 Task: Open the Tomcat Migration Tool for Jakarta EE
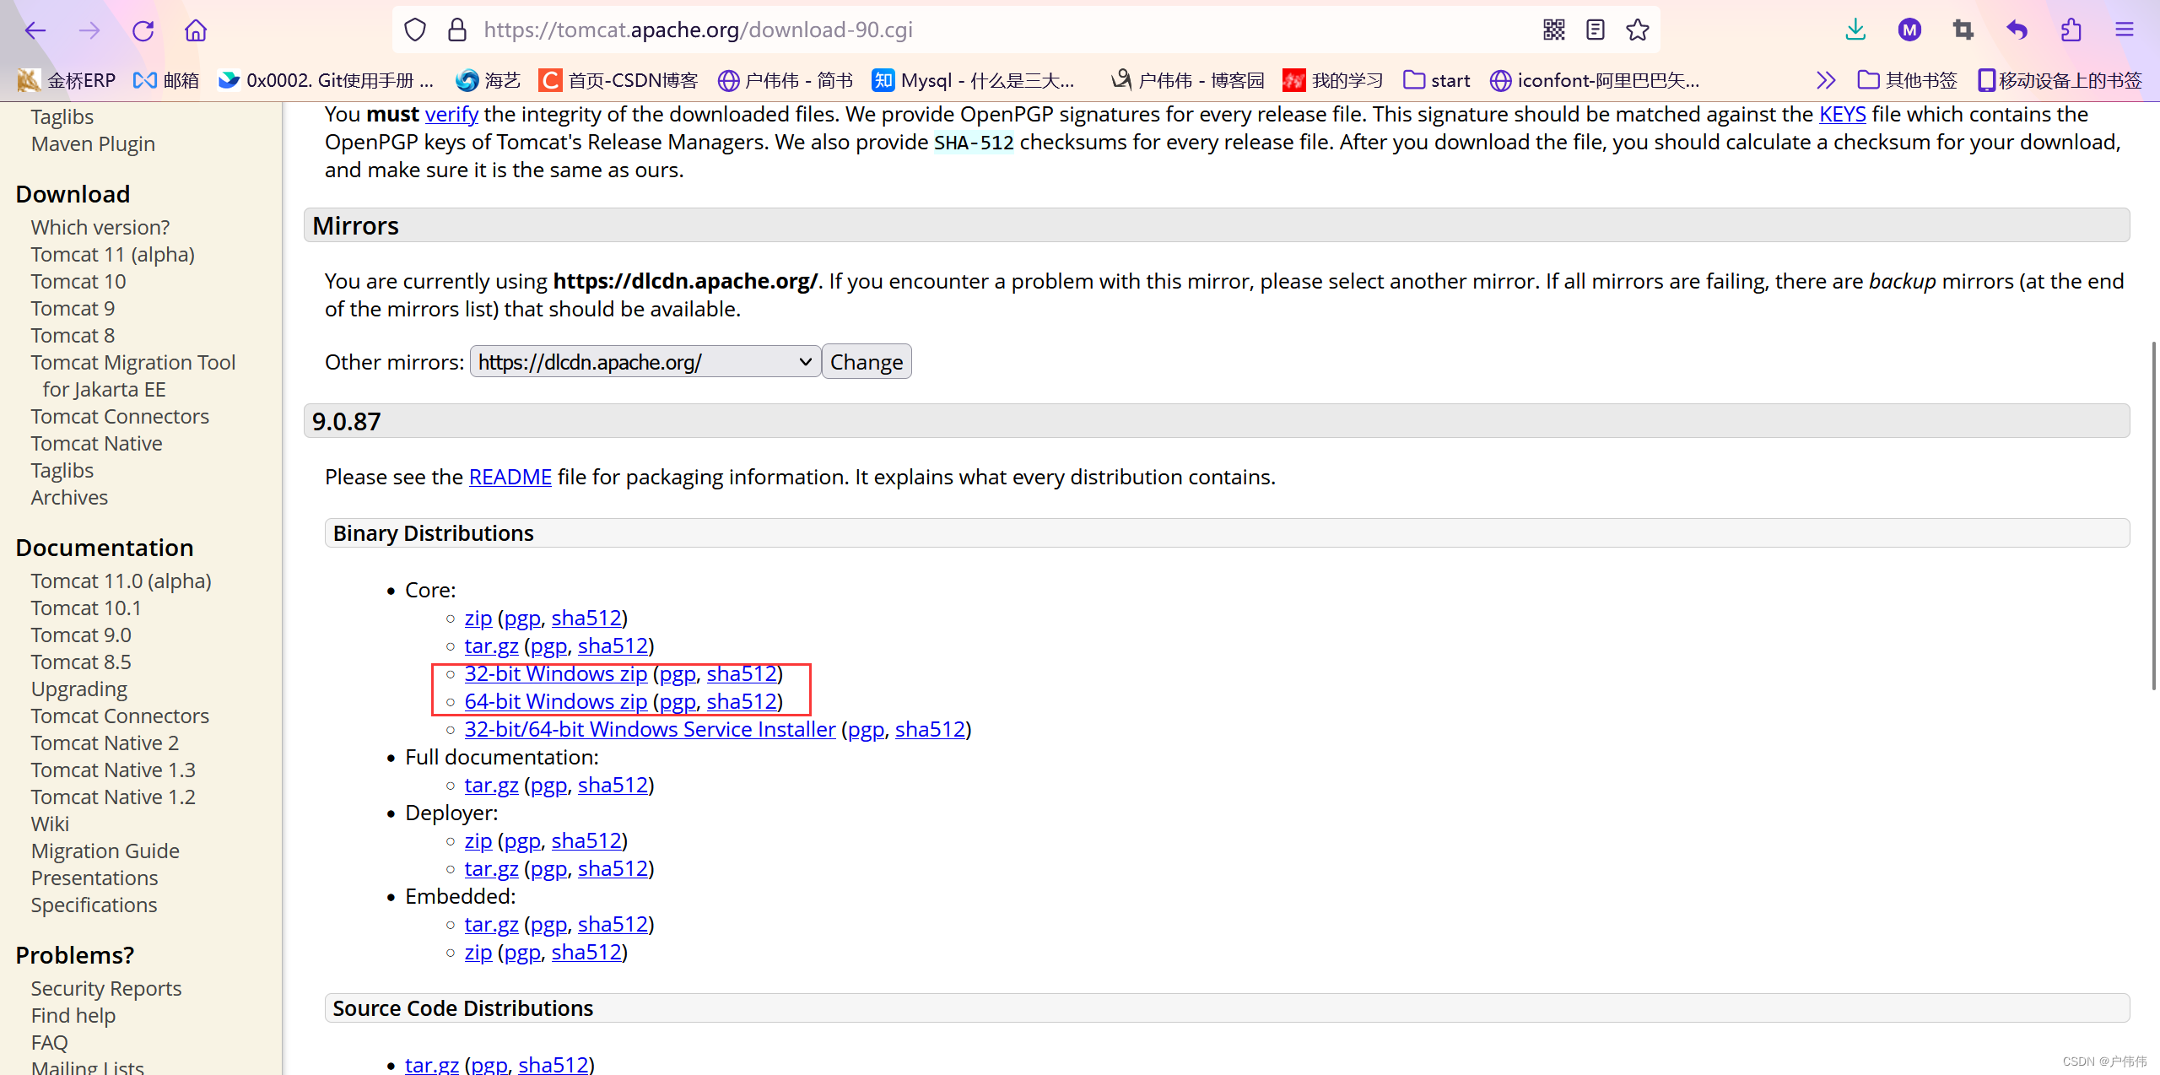tap(133, 375)
